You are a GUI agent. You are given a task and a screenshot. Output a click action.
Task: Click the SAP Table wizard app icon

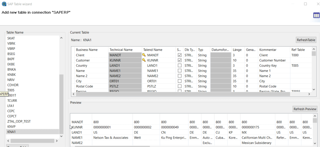(4, 4)
